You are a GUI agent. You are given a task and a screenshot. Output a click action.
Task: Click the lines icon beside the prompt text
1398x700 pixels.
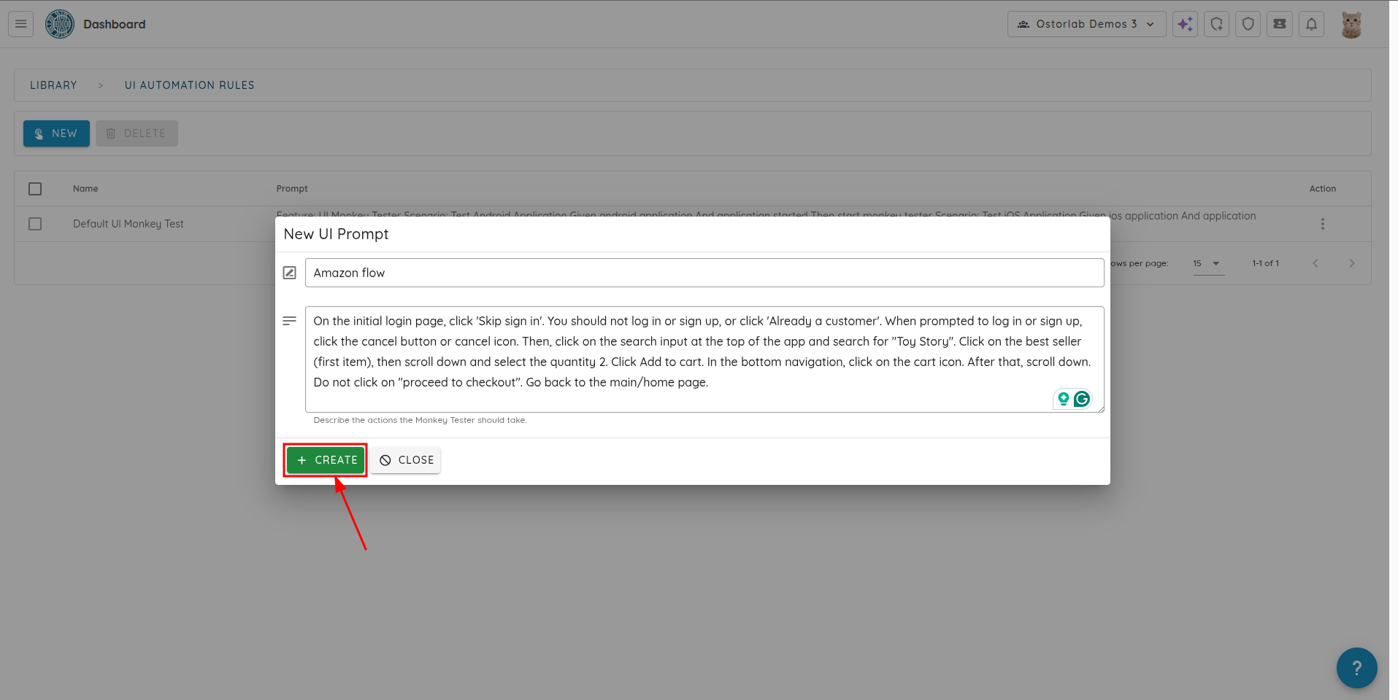pyautogui.click(x=290, y=321)
